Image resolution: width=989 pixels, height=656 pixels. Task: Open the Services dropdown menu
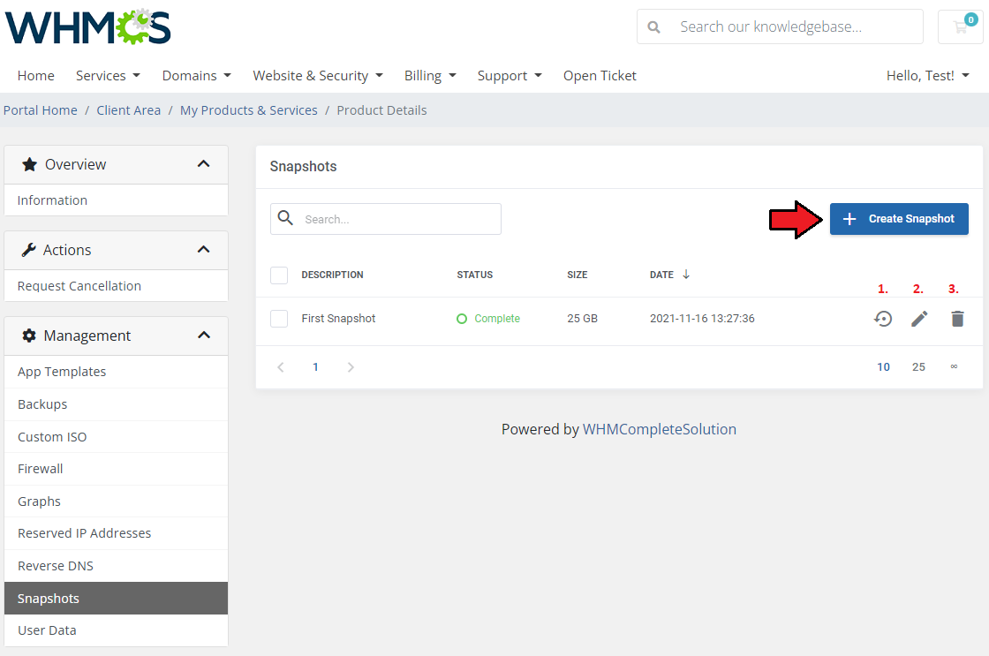(108, 76)
